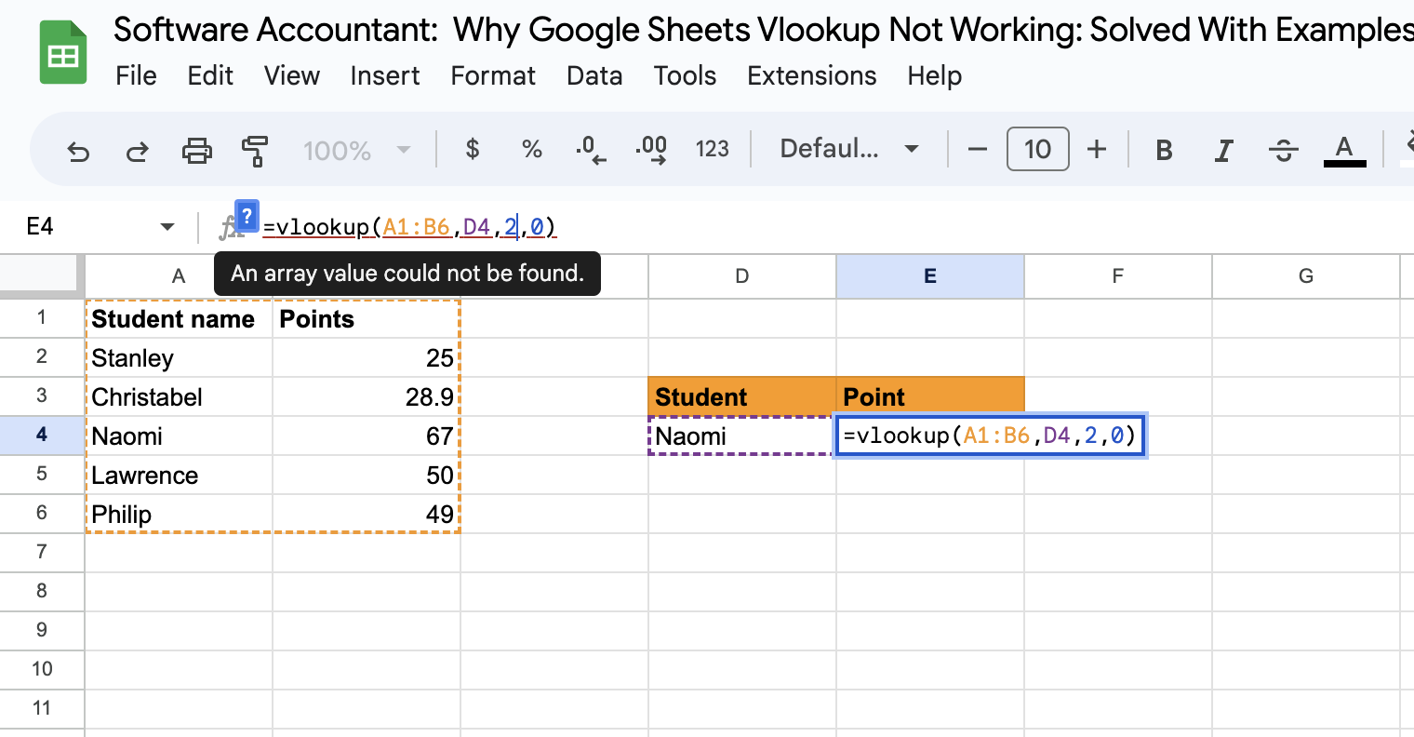This screenshot has height=737, width=1414.
Task: Activate the paint format tool
Action: pyautogui.click(x=254, y=150)
